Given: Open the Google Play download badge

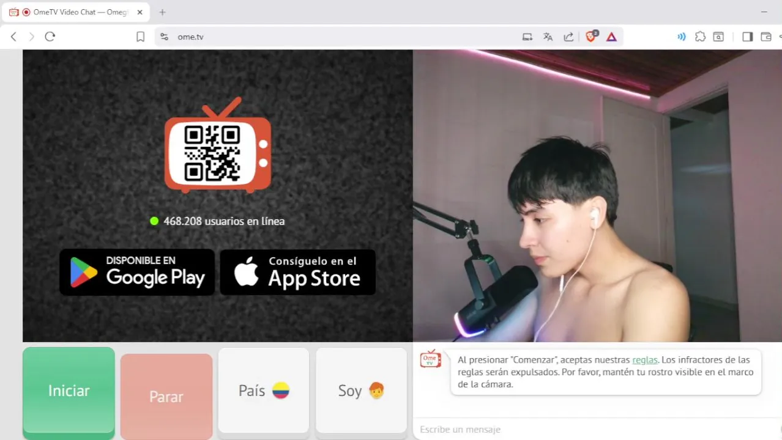Looking at the screenshot, I should (137, 272).
